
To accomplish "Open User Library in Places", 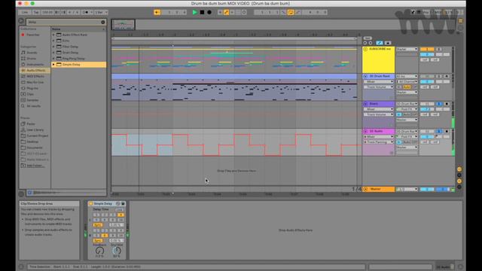I will pyautogui.click(x=35, y=129).
